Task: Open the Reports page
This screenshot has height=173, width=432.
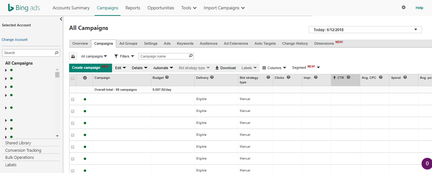Action: click(x=133, y=8)
